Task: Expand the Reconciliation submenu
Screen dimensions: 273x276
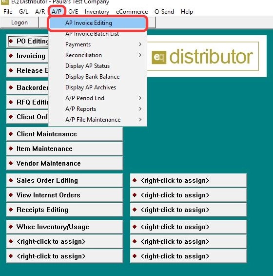Action: click(98, 55)
